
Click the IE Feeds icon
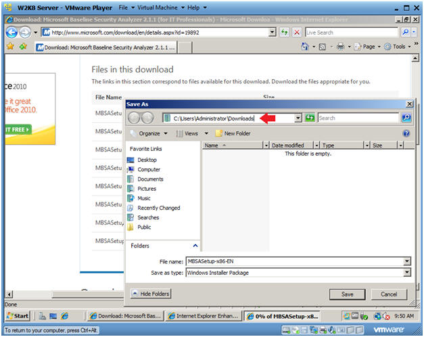322,47
